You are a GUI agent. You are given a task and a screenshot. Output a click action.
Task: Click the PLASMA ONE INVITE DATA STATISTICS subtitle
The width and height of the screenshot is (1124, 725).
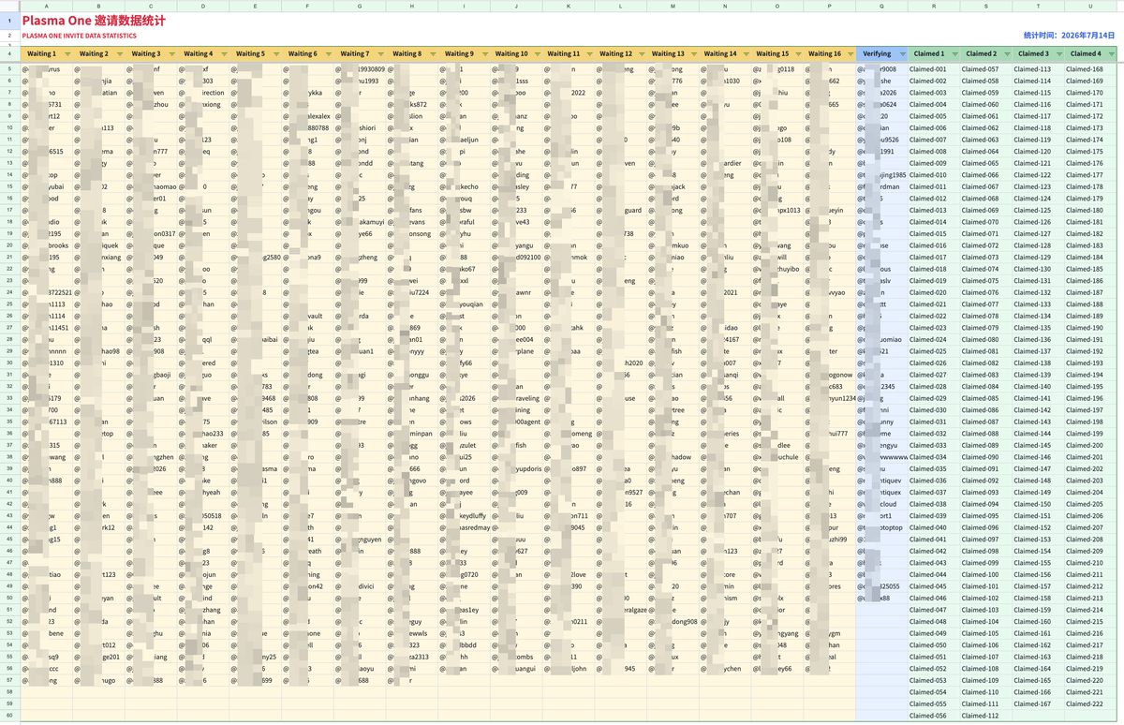pyautogui.click(x=80, y=37)
